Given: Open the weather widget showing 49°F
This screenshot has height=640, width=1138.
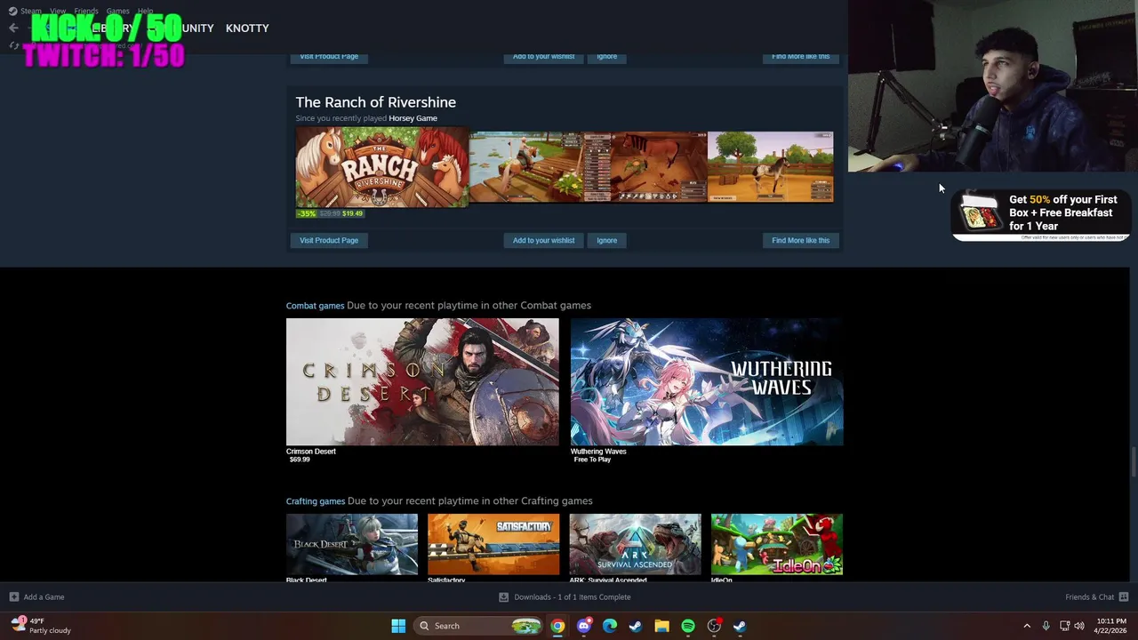Looking at the screenshot, I should [x=41, y=626].
